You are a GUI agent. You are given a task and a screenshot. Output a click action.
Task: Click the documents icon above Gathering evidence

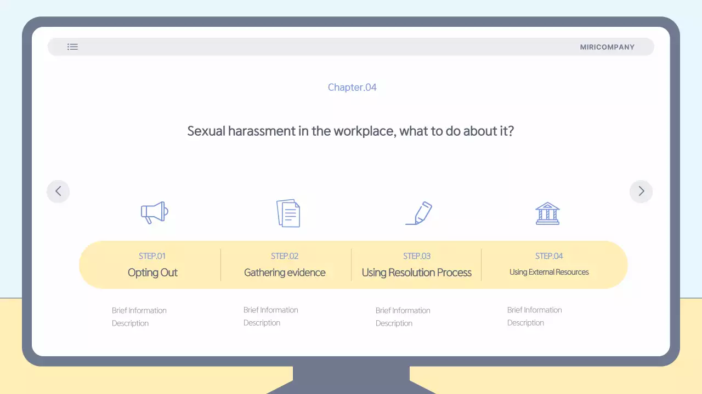point(288,213)
